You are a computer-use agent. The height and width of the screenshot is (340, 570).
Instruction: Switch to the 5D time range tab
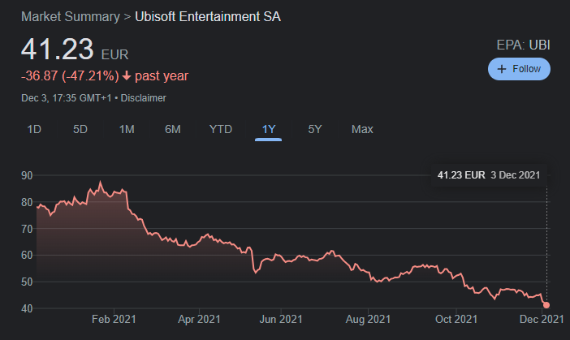pyautogui.click(x=80, y=129)
